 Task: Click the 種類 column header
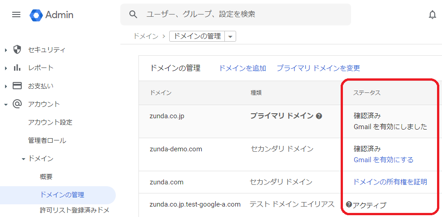click(x=256, y=93)
